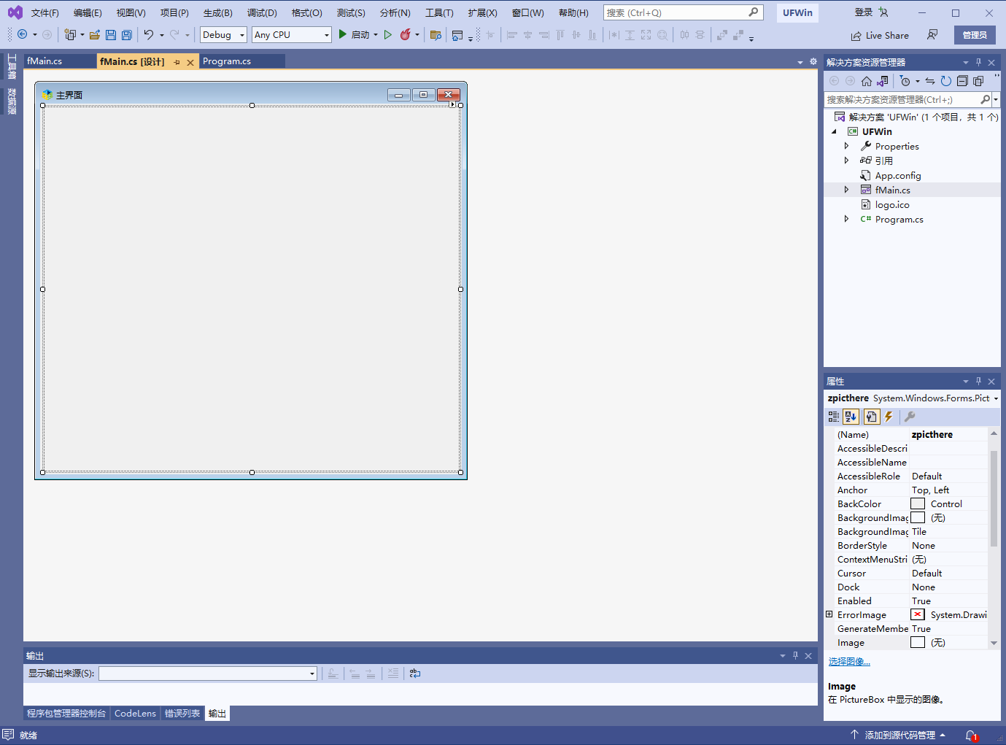The width and height of the screenshot is (1006, 745).
Task: Save the current file with Save icon
Action: pyautogui.click(x=111, y=34)
